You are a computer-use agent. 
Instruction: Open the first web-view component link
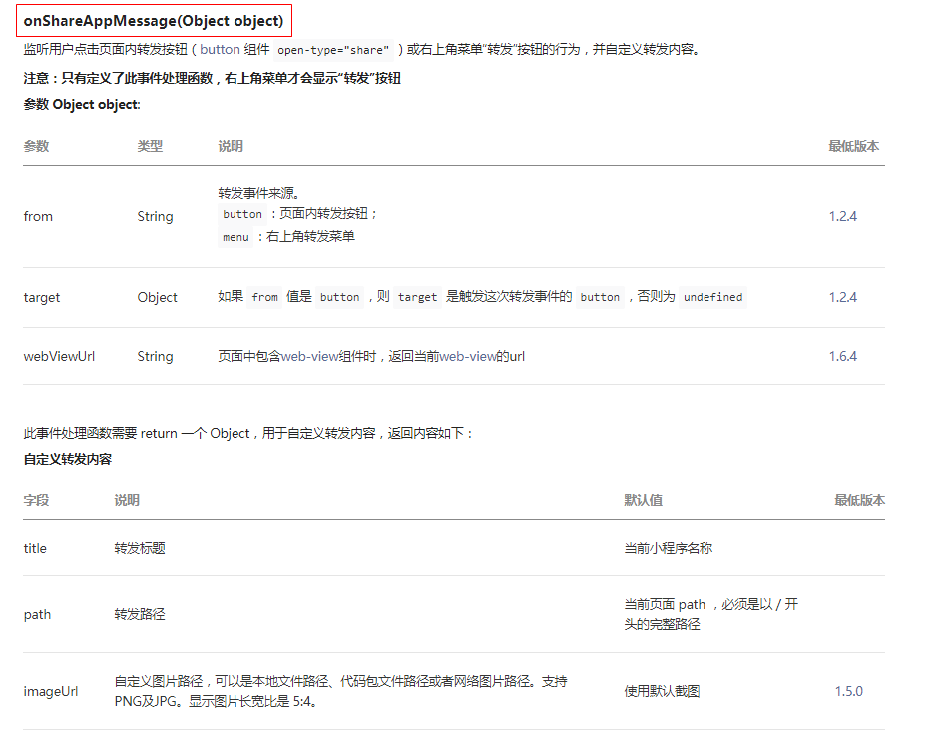click(x=310, y=357)
